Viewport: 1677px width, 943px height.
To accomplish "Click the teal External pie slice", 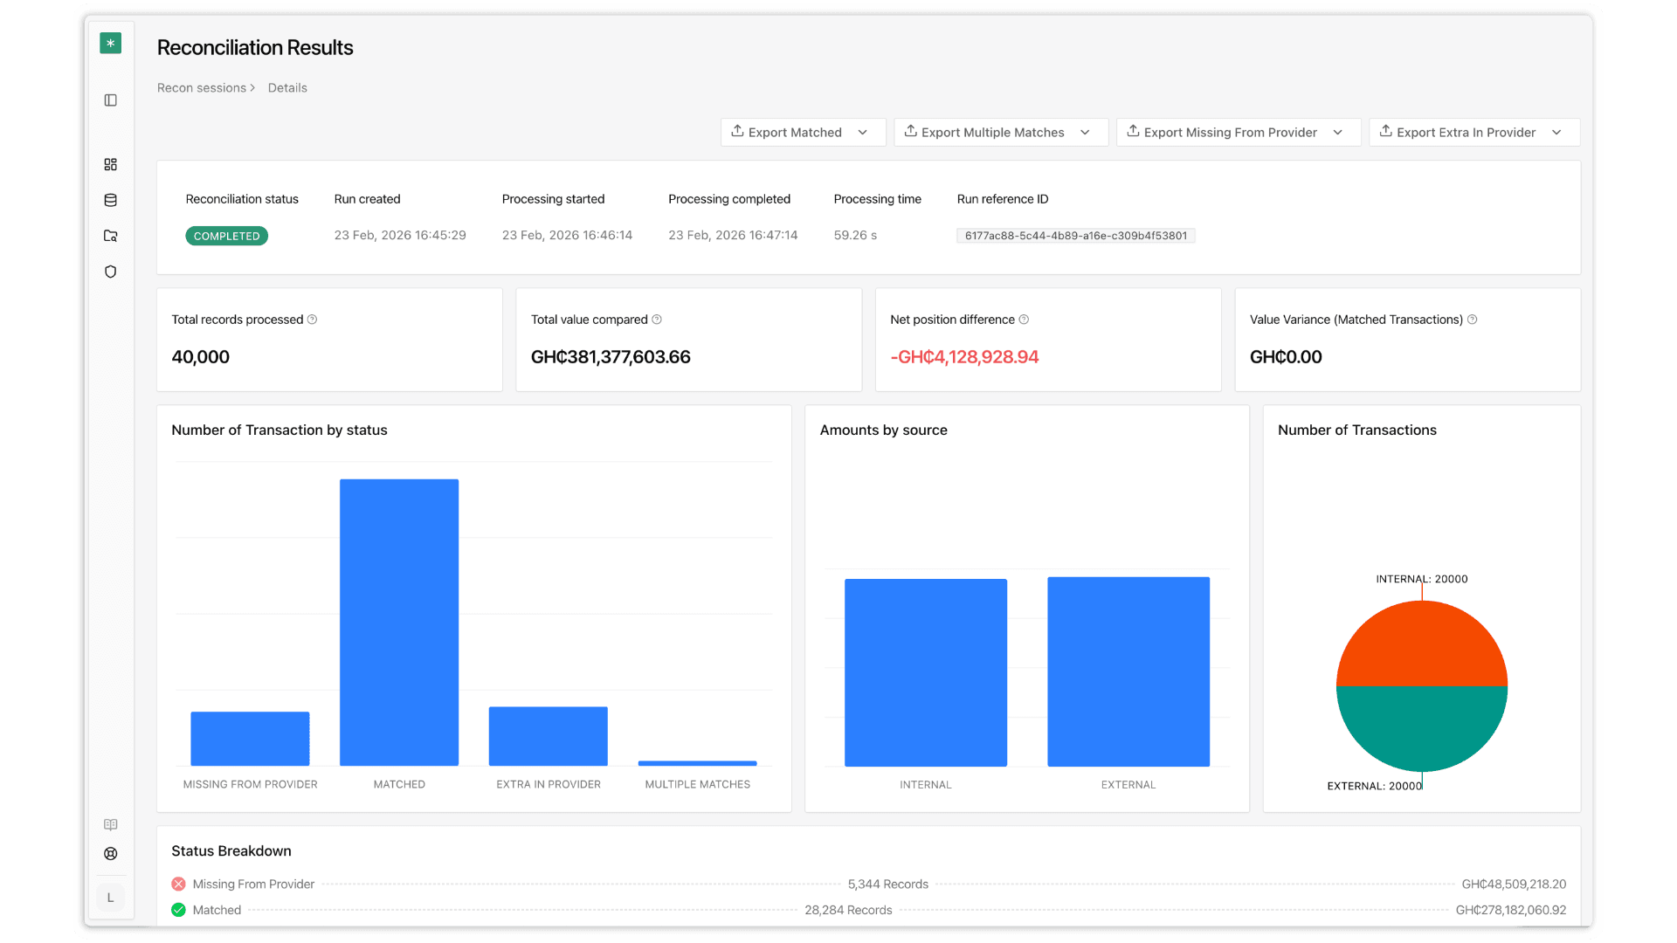I will tap(1422, 728).
